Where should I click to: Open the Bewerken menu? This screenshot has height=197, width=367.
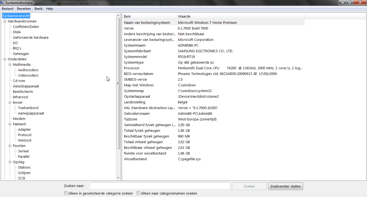[x=24, y=9]
